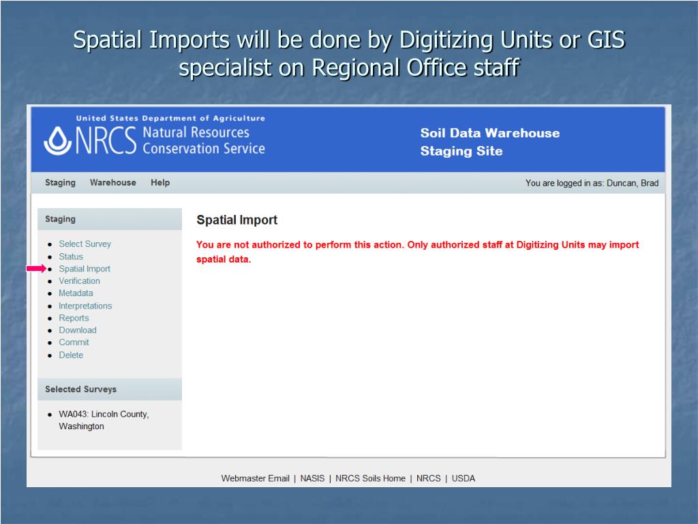Click Natural Resources Conservation Service banner text

tap(204, 141)
